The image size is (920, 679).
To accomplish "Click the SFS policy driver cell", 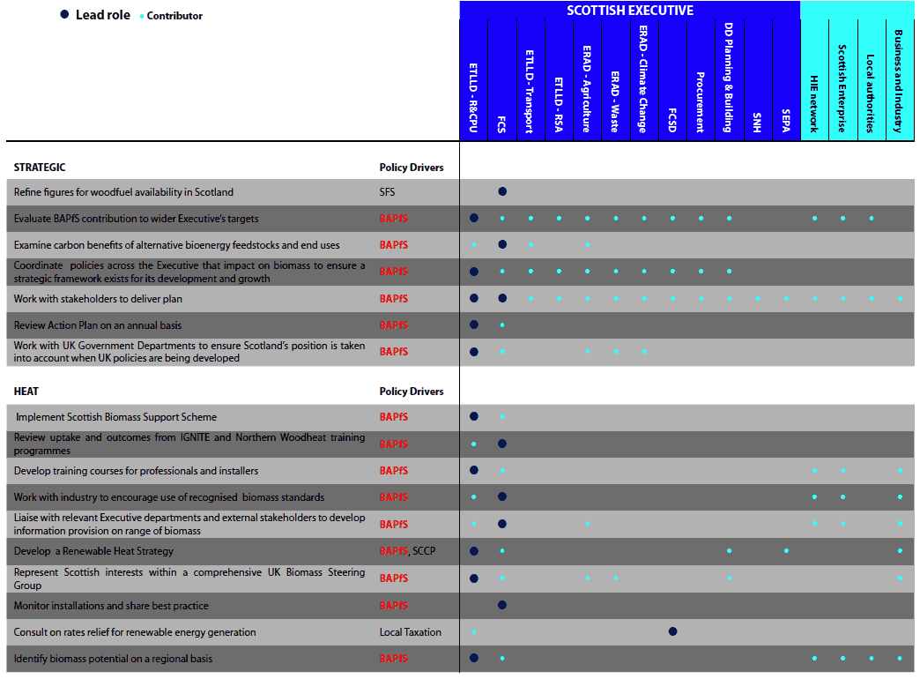I will tap(387, 192).
